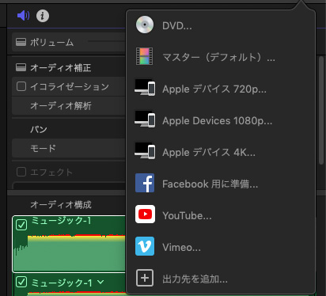Click the オーディオ構成 heading
Image resolution: width=326 pixels, height=296 pixels.
coord(61,204)
